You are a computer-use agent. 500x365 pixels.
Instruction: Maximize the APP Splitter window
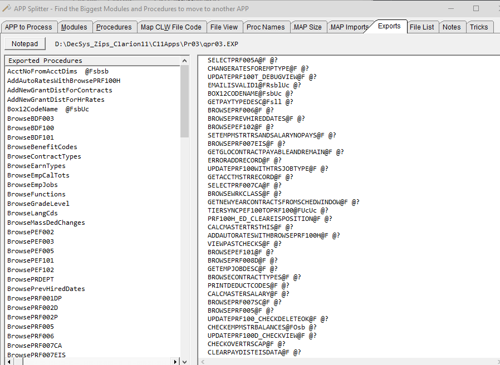(x=476, y=8)
